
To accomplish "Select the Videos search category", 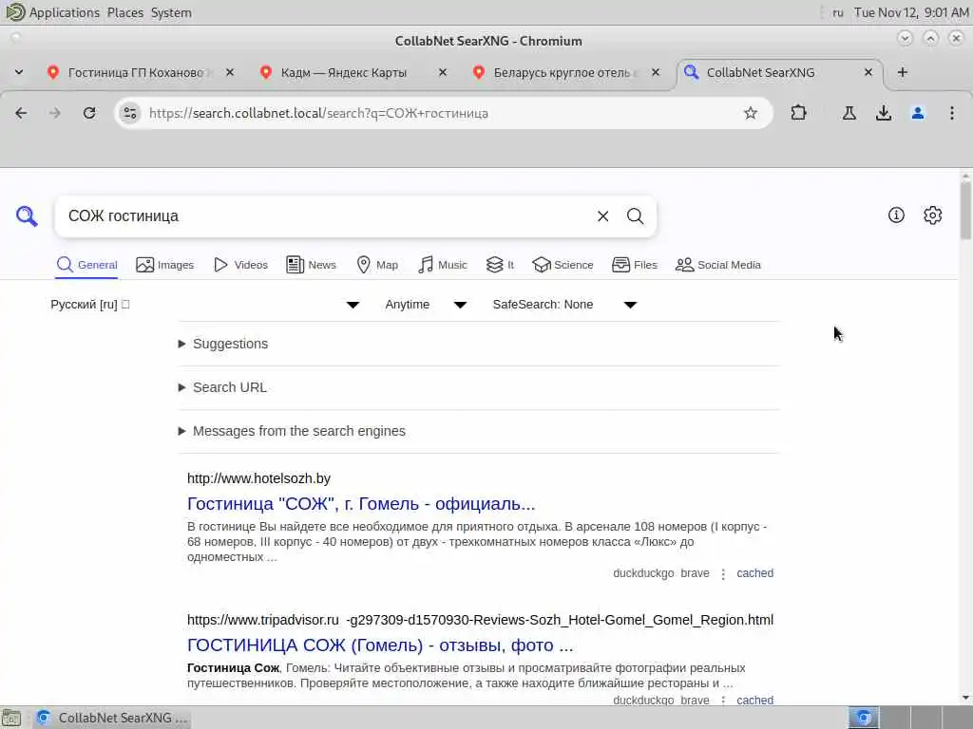I will coord(240,265).
